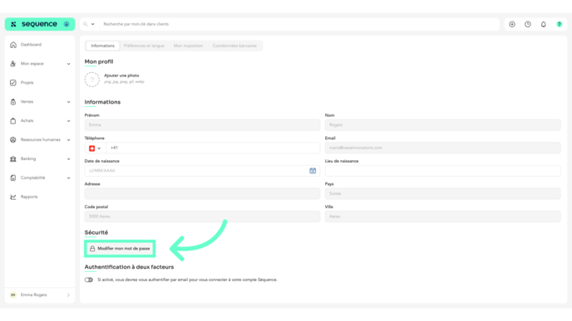
Task: Click the green help question icon
Action: click(560, 24)
